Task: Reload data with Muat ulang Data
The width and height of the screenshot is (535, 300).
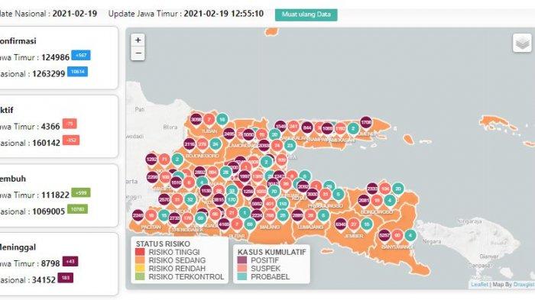Action: (306, 15)
